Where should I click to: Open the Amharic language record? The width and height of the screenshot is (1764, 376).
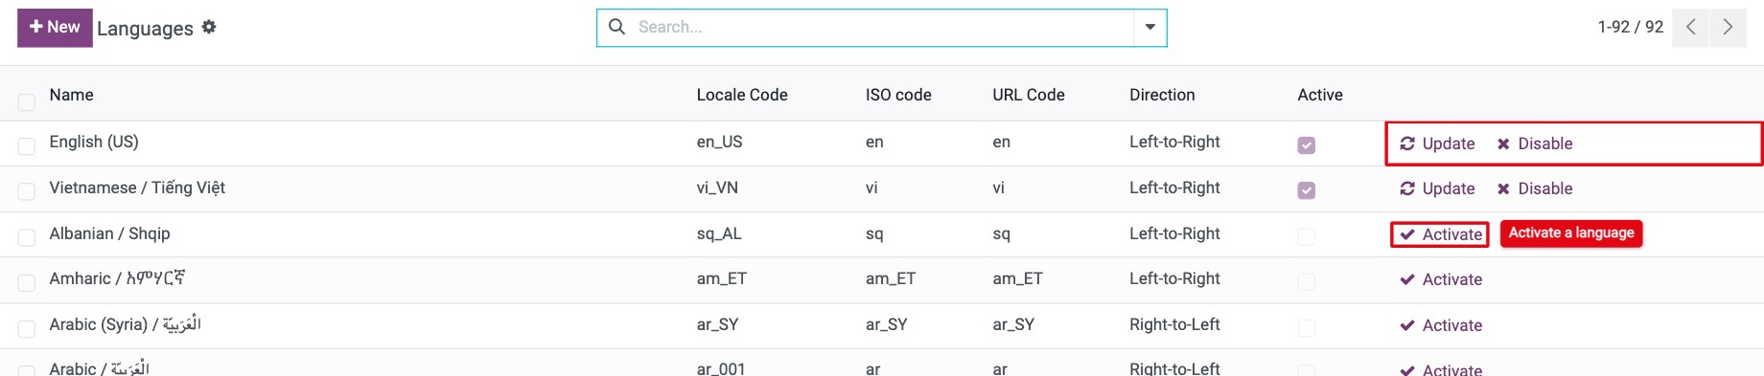tap(117, 278)
